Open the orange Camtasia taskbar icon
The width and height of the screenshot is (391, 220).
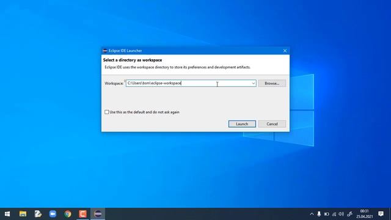click(82, 214)
